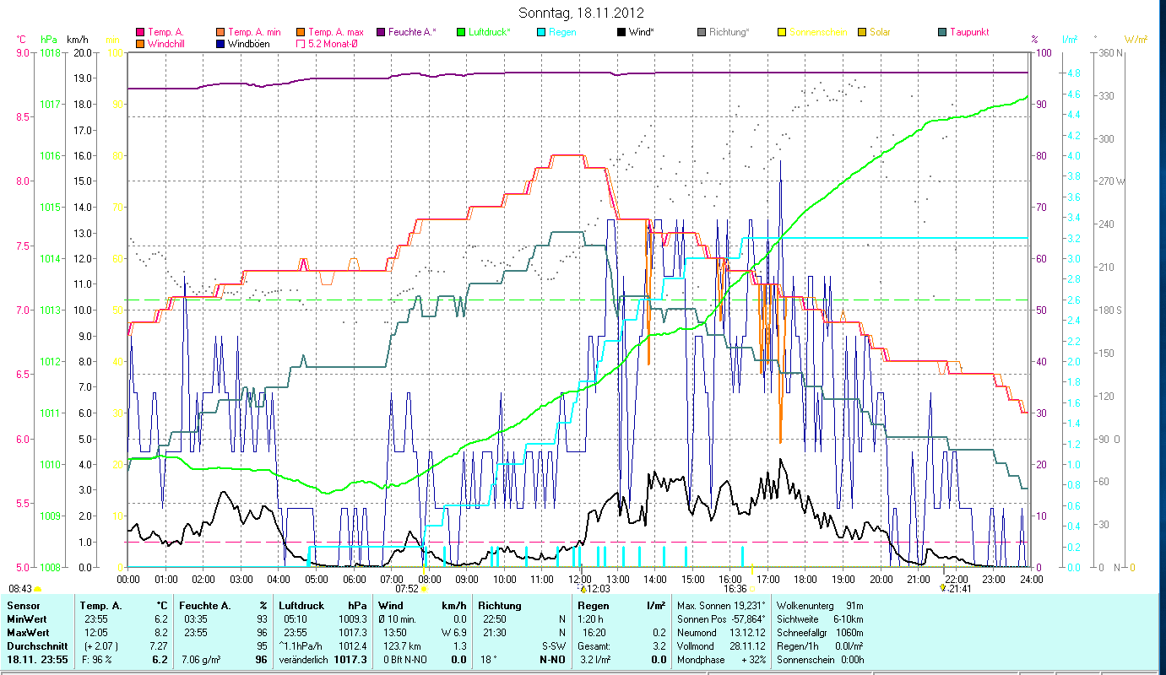Click the rain duration '1:20 h'
The height and width of the screenshot is (675, 1166).
(592, 619)
